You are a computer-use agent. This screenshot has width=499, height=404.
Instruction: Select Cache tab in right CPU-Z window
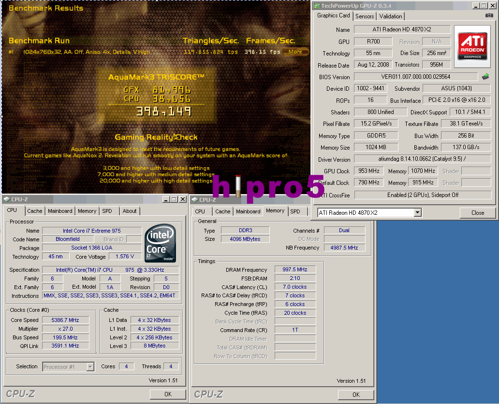click(x=223, y=211)
